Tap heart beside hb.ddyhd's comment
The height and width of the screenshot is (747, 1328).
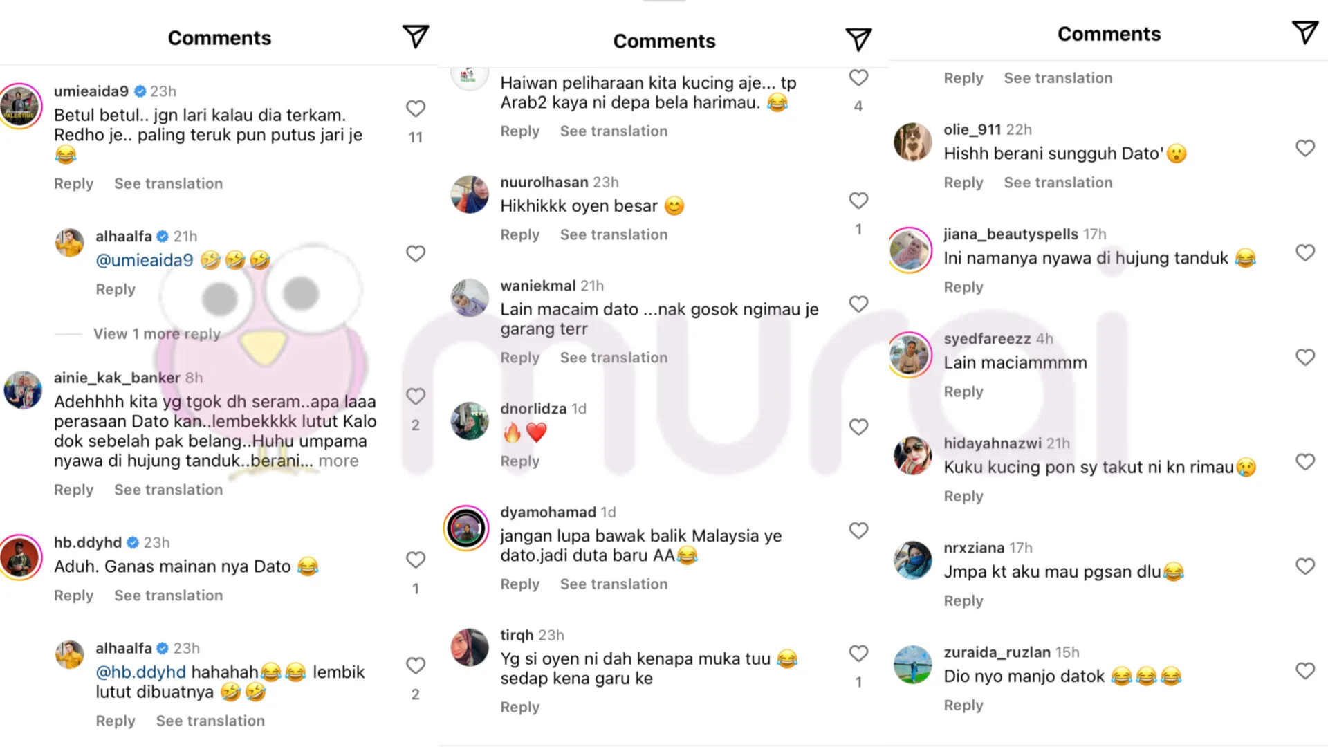pos(416,560)
